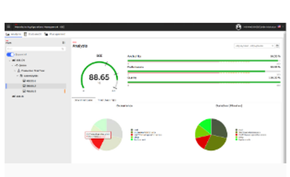Click the flask icon of the Production node
The image size is (290, 177).
[x=19, y=71]
